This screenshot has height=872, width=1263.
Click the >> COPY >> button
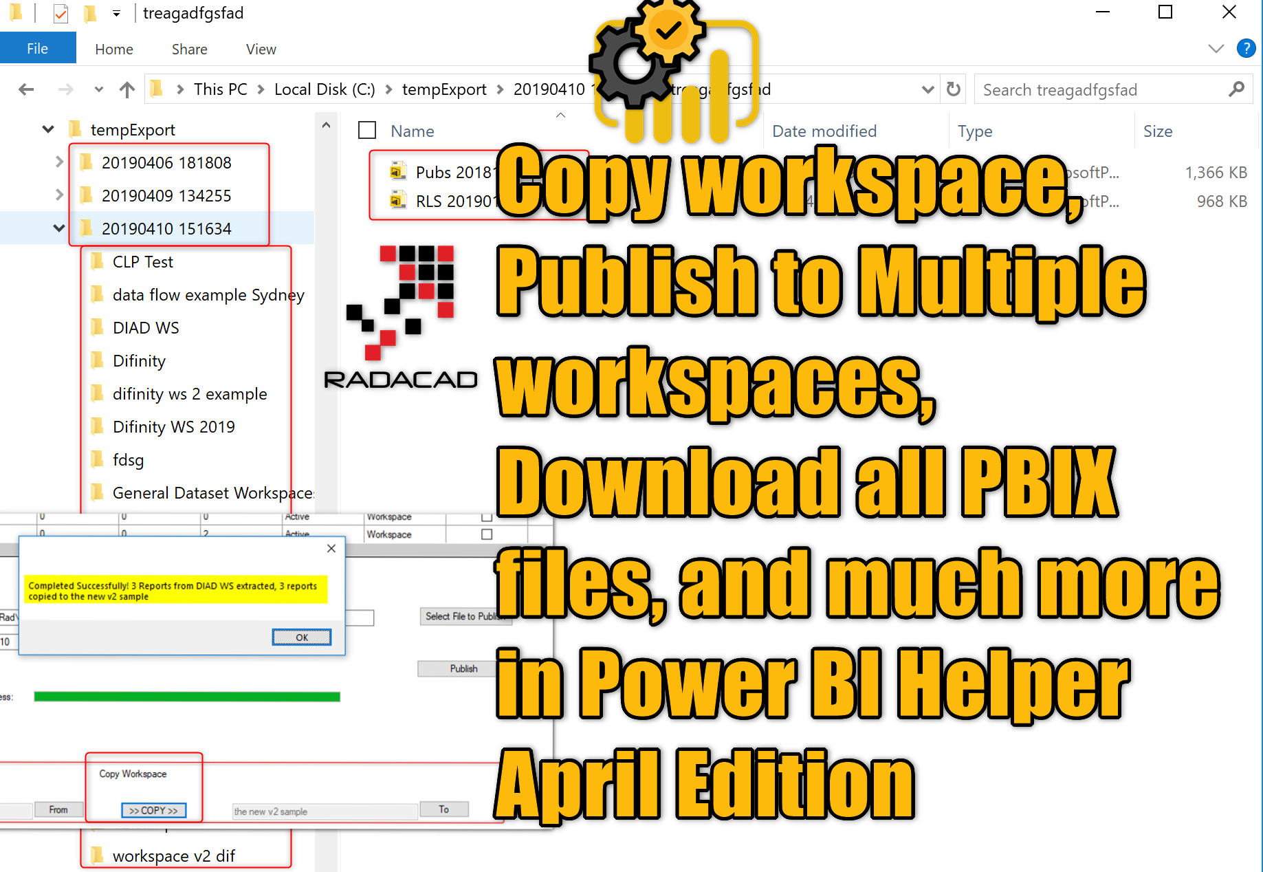153,810
